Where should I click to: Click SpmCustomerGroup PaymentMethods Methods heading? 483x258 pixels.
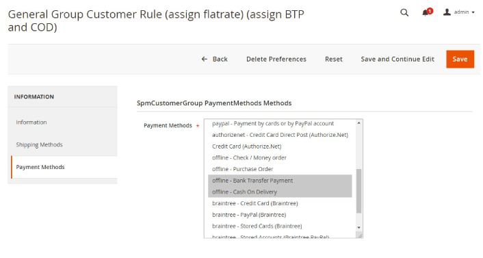214,103
